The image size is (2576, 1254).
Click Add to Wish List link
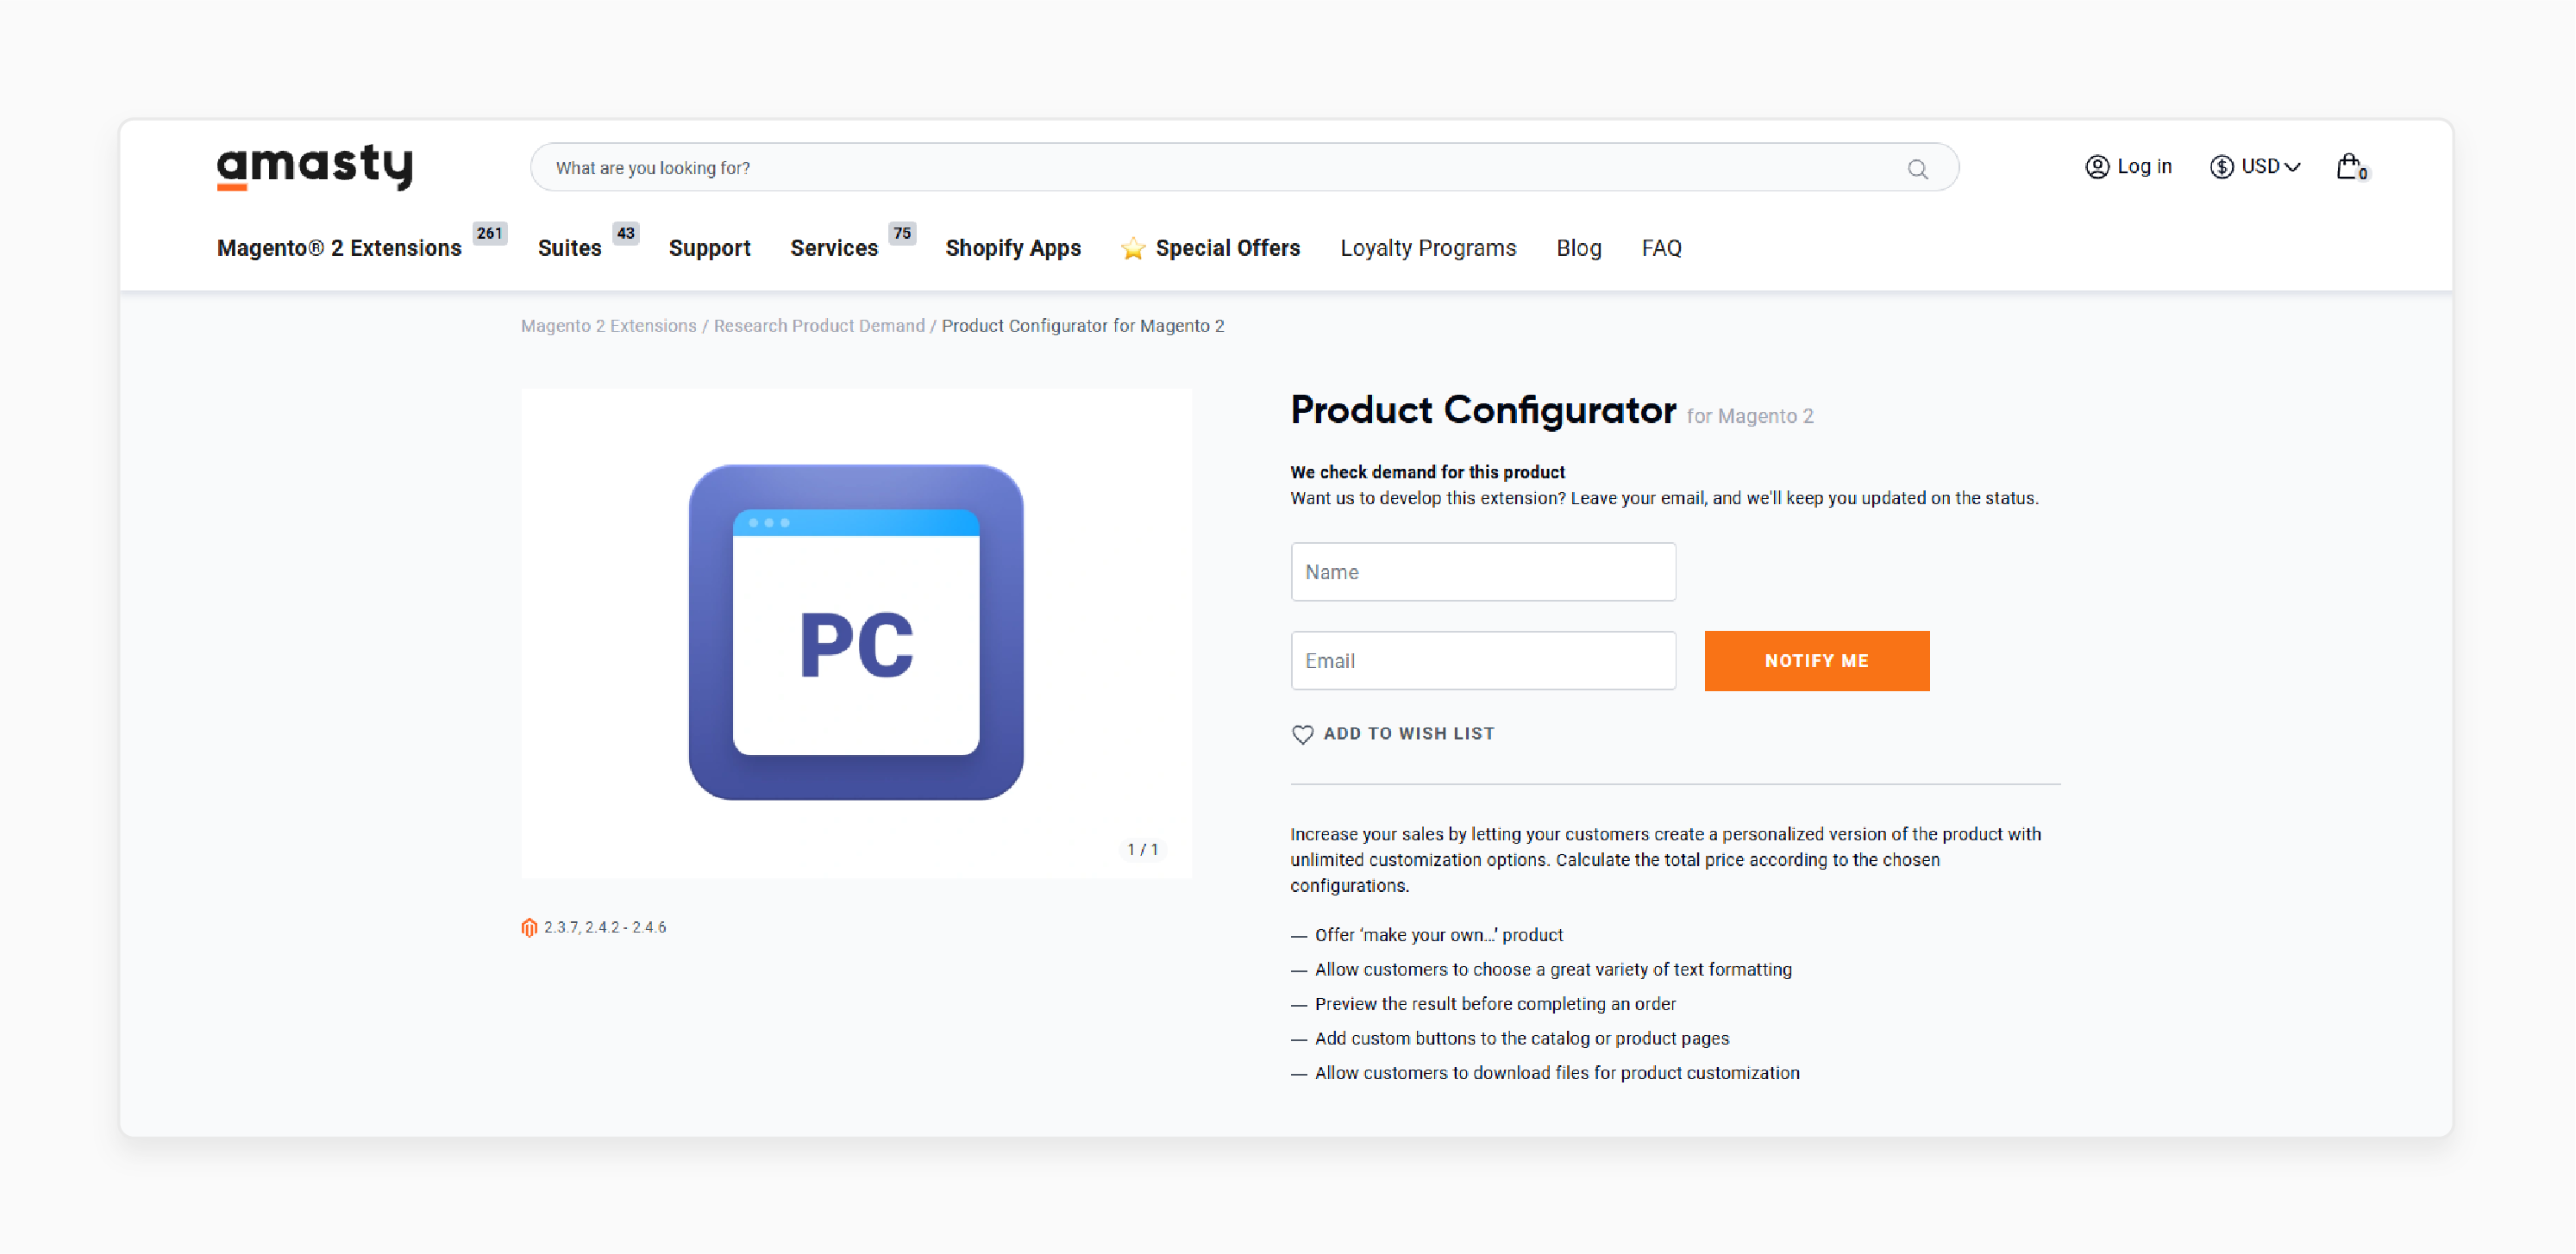pos(1408,733)
